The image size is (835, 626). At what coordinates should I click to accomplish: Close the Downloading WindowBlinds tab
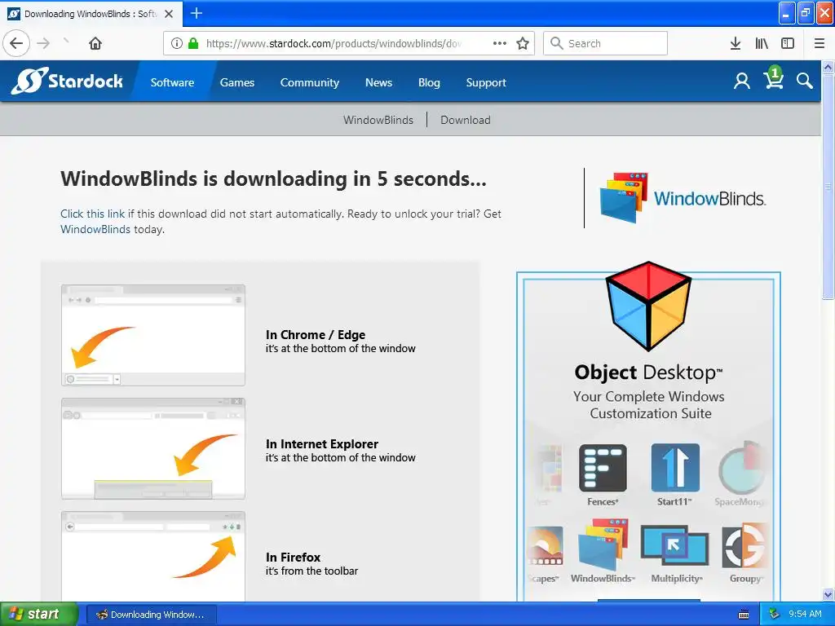click(169, 14)
